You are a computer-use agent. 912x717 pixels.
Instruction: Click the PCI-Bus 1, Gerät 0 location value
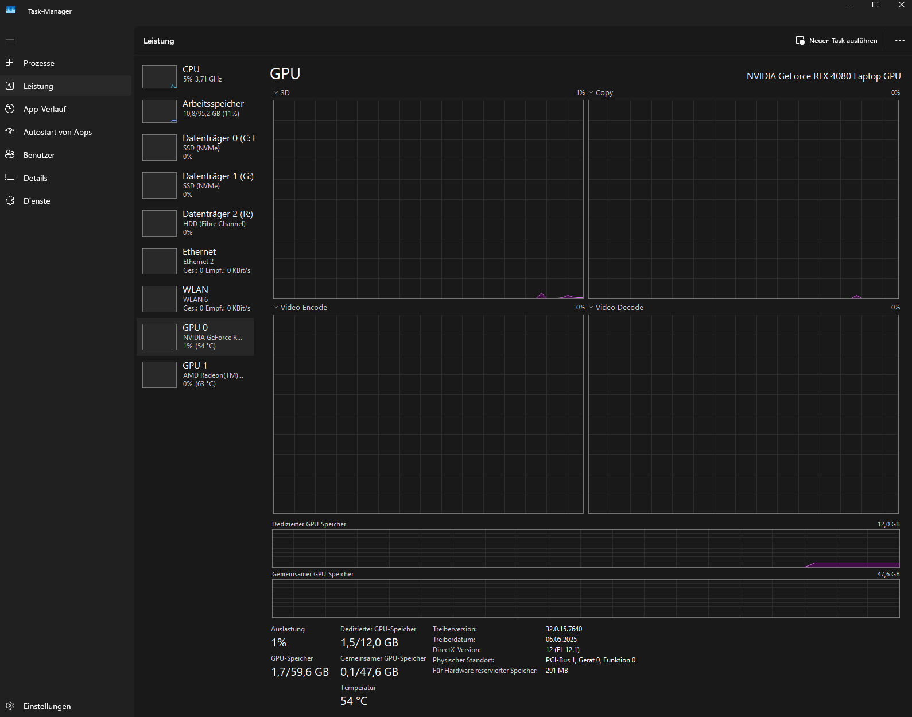click(x=591, y=660)
